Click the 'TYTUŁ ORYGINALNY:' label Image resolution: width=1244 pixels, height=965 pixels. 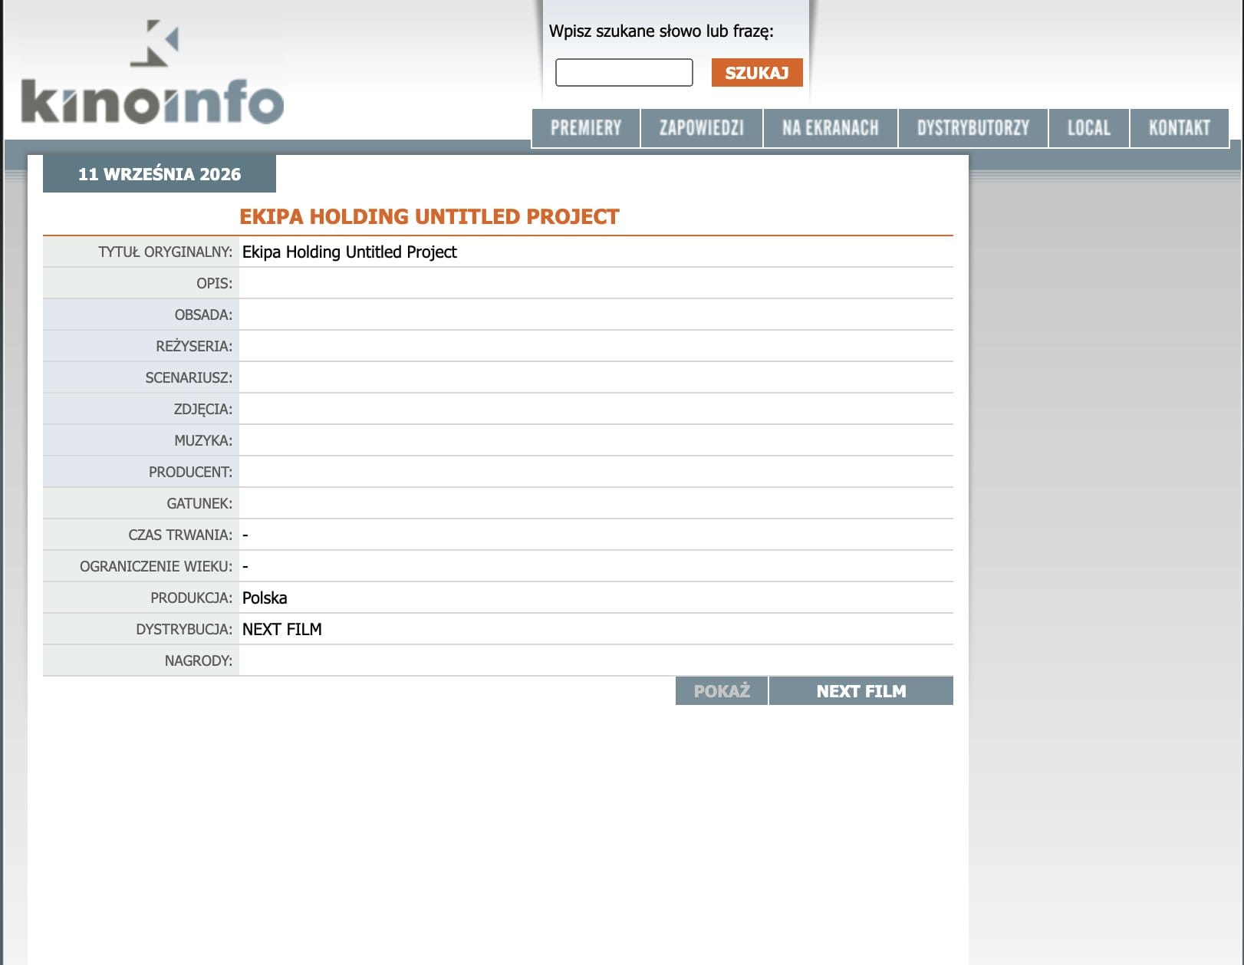pyautogui.click(x=165, y=252)
